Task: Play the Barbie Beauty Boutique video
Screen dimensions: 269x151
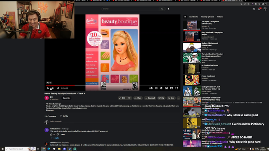Action: 48,88
